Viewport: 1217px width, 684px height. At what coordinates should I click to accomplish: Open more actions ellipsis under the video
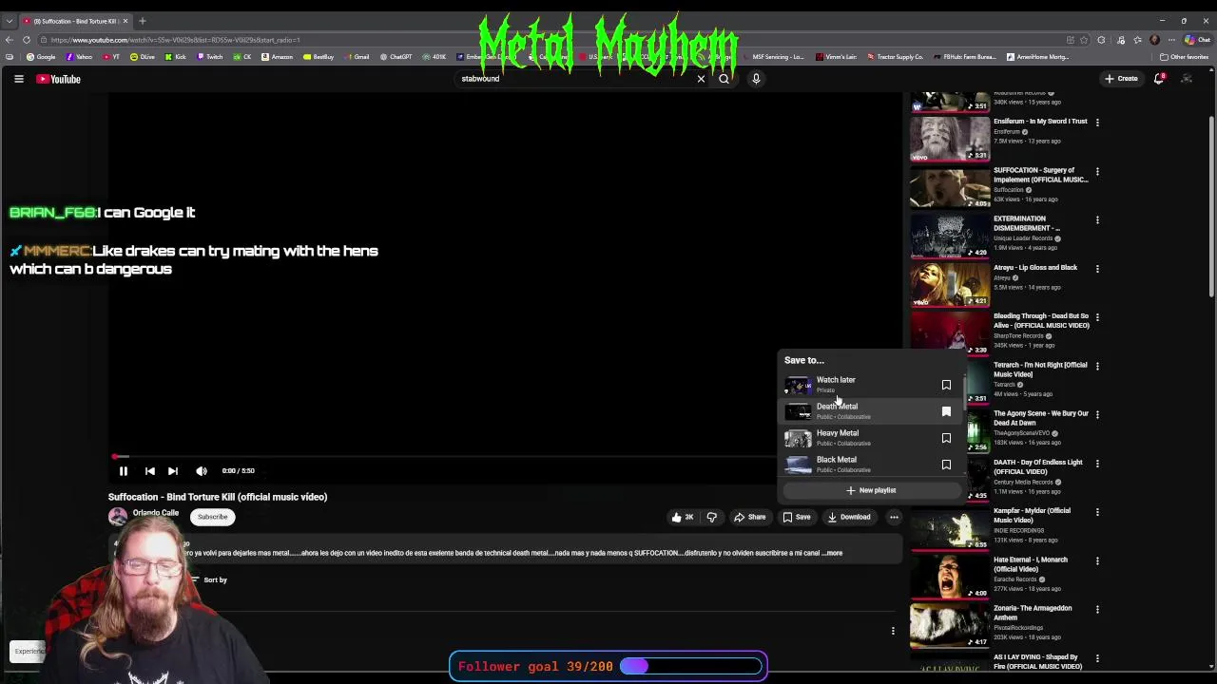pos(894,517)
